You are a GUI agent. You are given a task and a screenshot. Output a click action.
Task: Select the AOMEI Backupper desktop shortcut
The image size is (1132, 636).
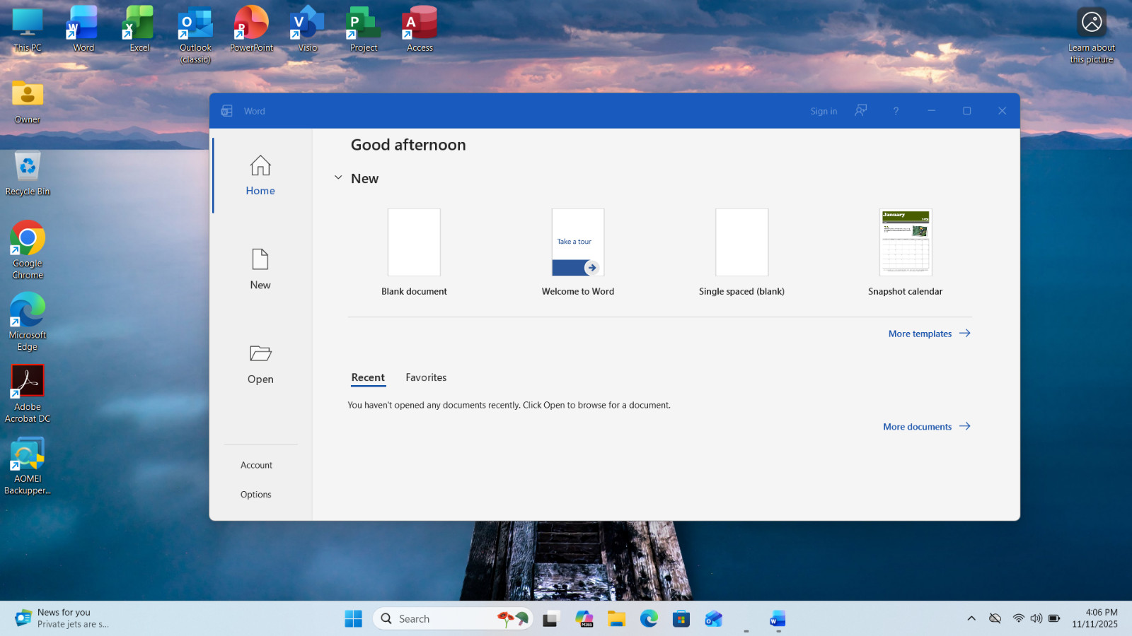point(28,466)
